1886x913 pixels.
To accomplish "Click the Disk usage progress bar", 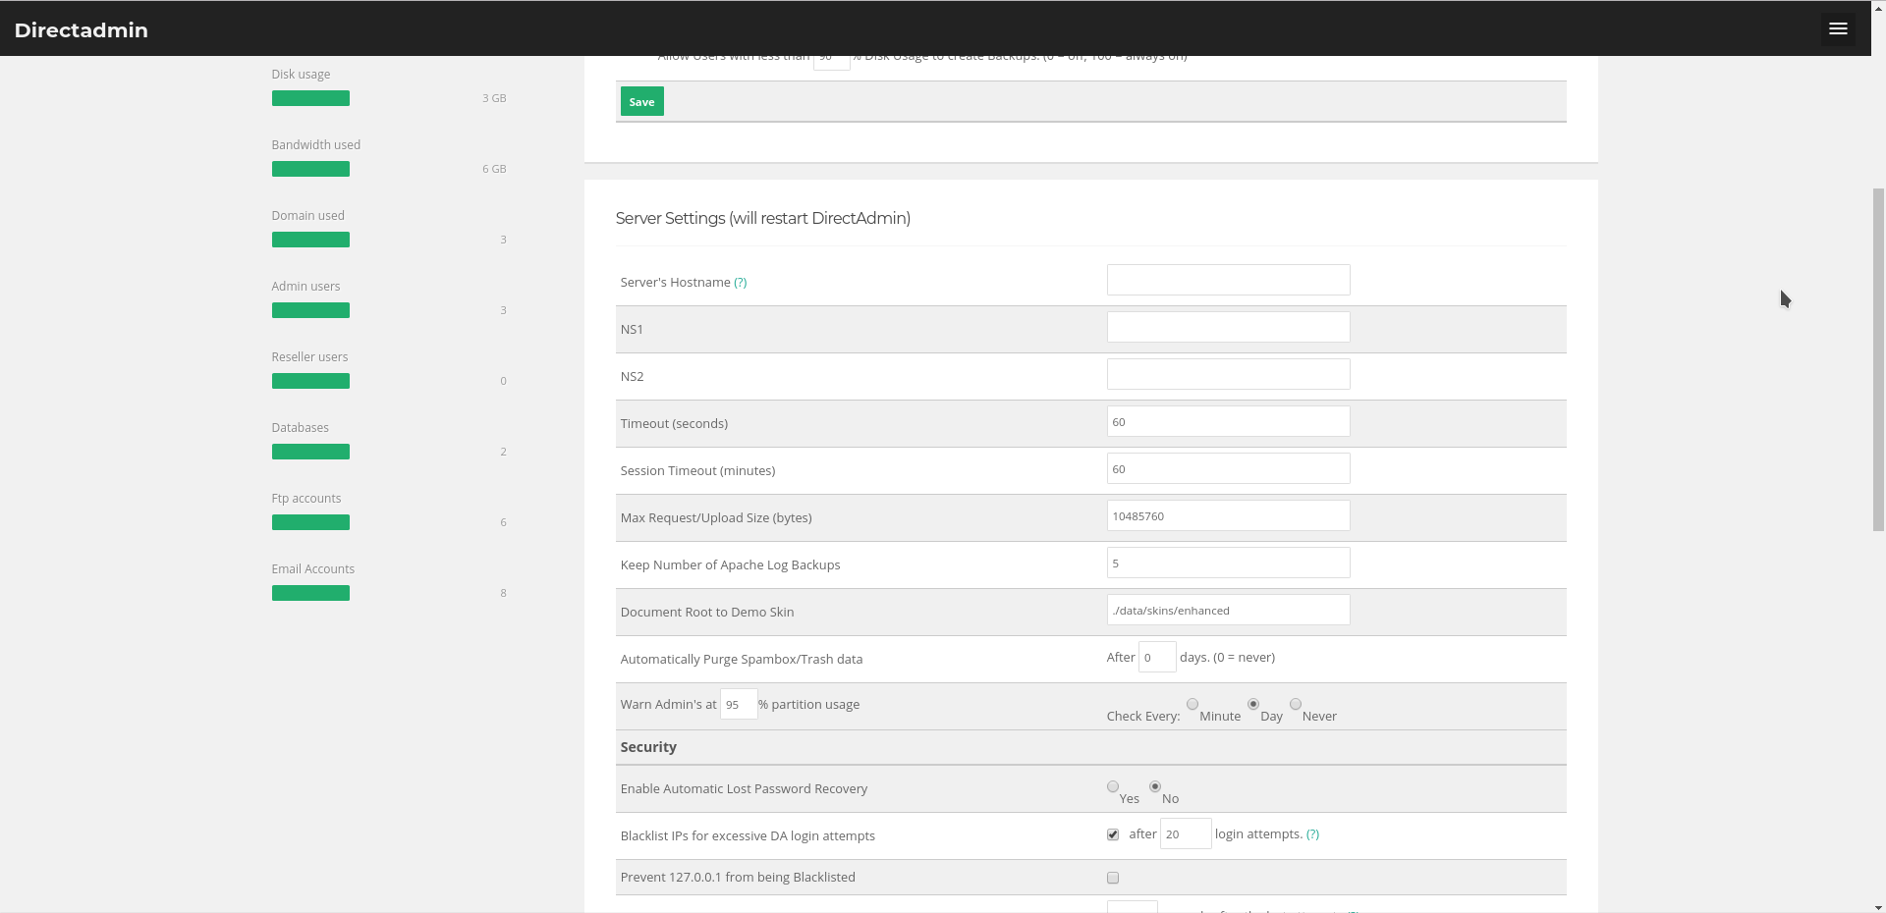I will pyautogui.click(x=310, y=99).
